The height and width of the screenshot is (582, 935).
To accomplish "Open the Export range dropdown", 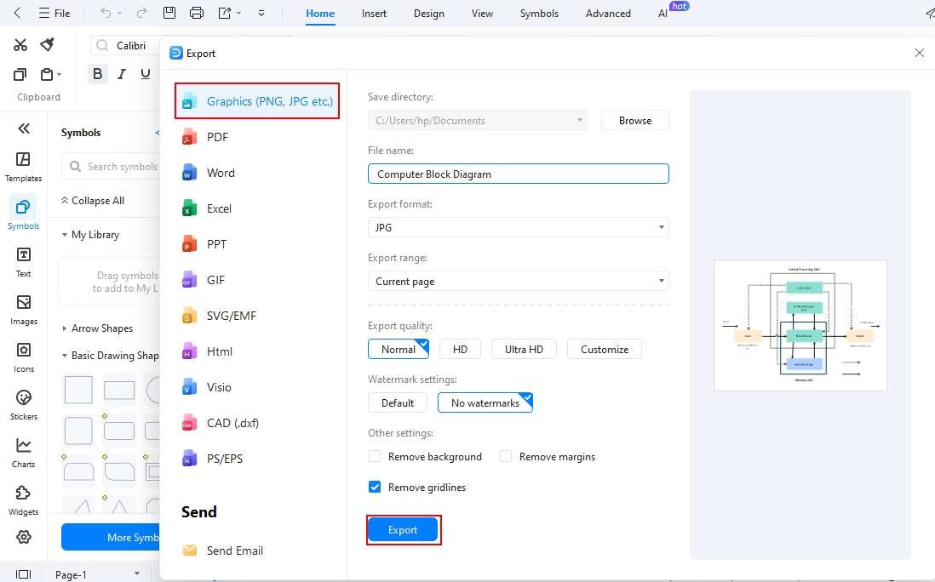I will tap(519, 281).
